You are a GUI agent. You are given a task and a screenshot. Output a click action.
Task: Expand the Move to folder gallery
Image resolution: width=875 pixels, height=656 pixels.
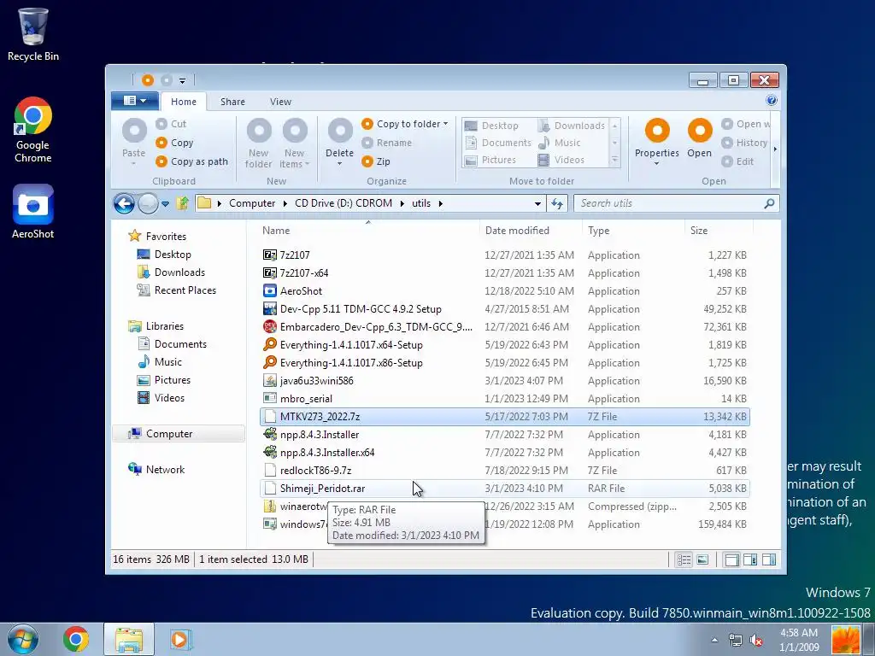[615, 161]
